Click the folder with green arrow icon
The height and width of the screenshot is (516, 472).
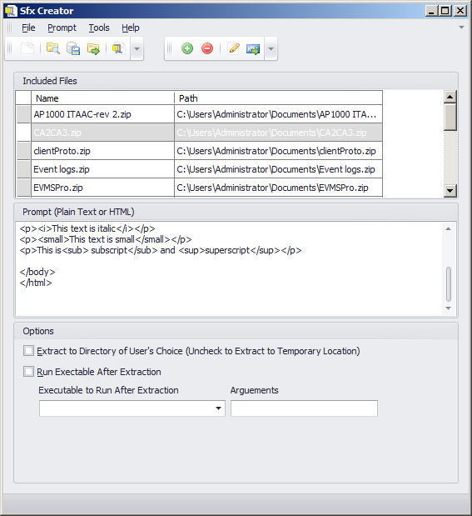pyautogui.click(x=94, y=48)
